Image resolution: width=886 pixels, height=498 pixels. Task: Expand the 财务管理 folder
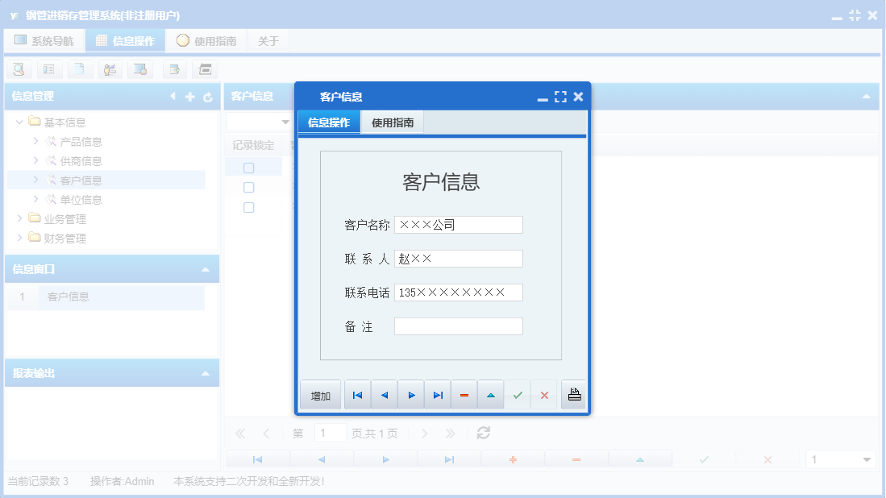[19, 238]
